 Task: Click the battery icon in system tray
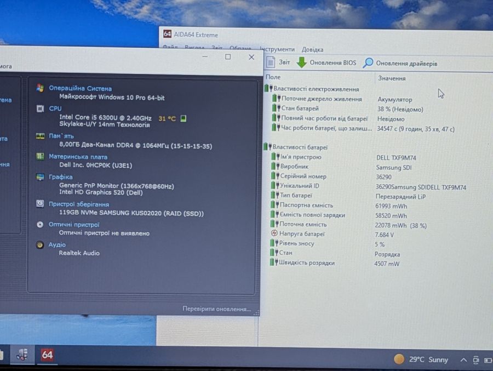pyautogui.click(x=488, y=360)
